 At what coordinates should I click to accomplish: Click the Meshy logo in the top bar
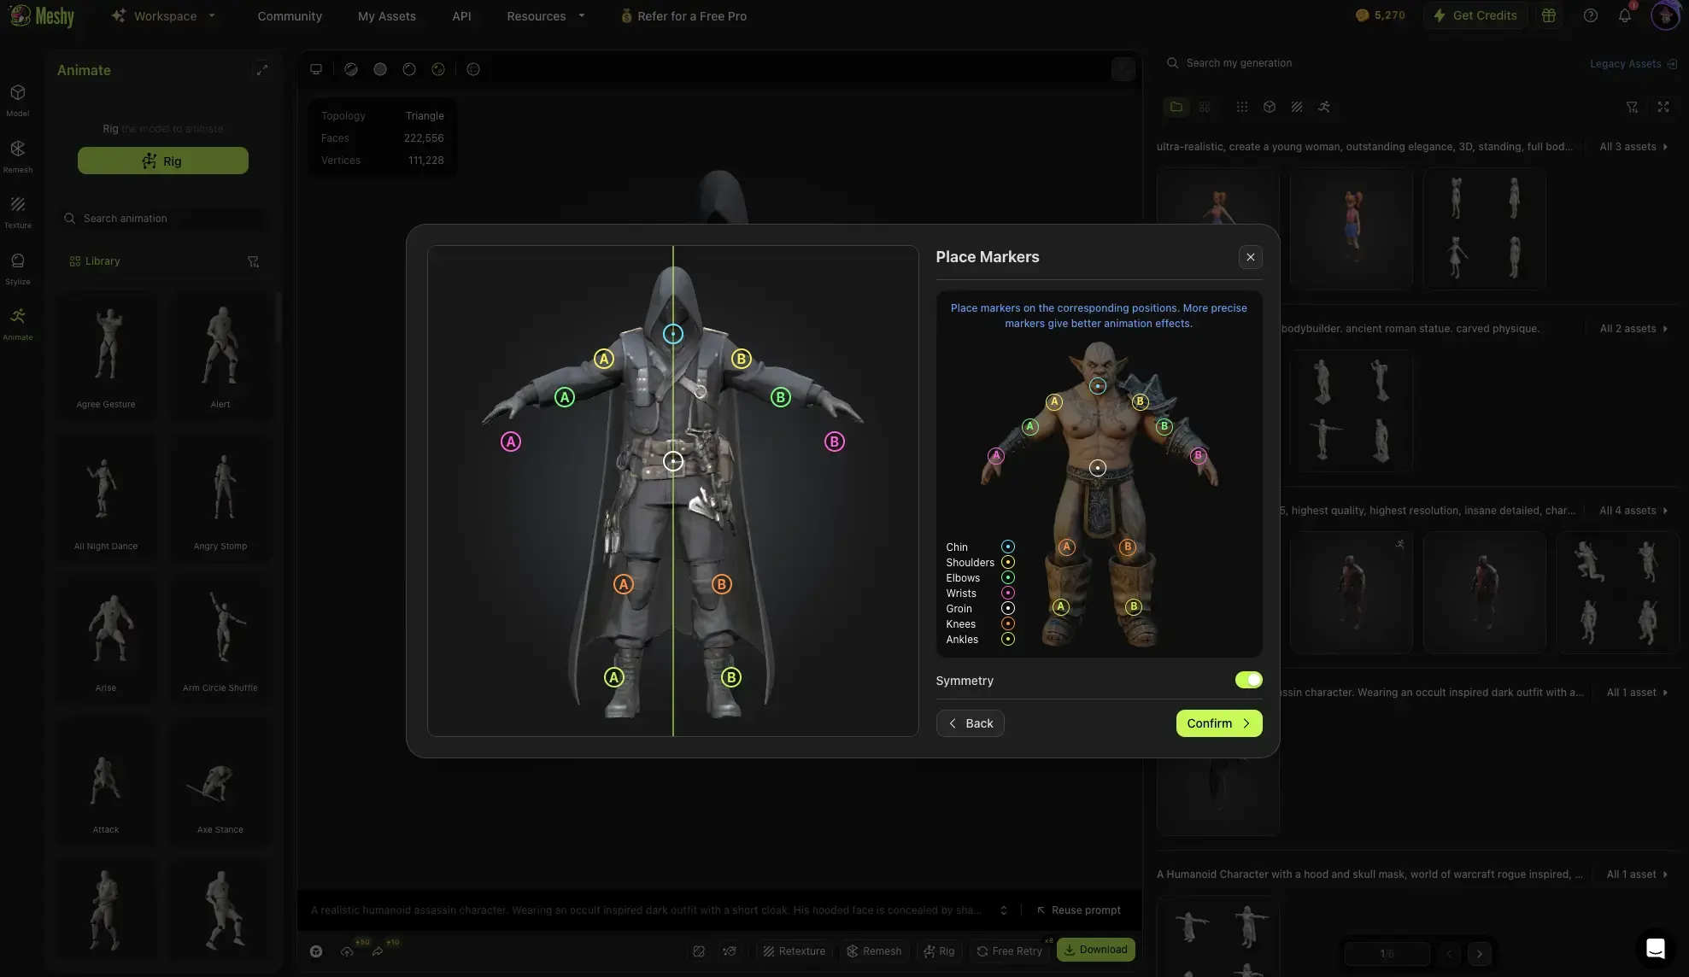coord(43,15)
